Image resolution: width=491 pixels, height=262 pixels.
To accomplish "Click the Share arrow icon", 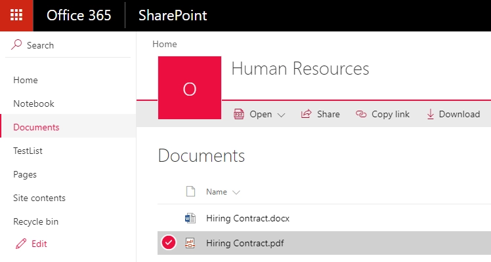I will tap(307, 114).
